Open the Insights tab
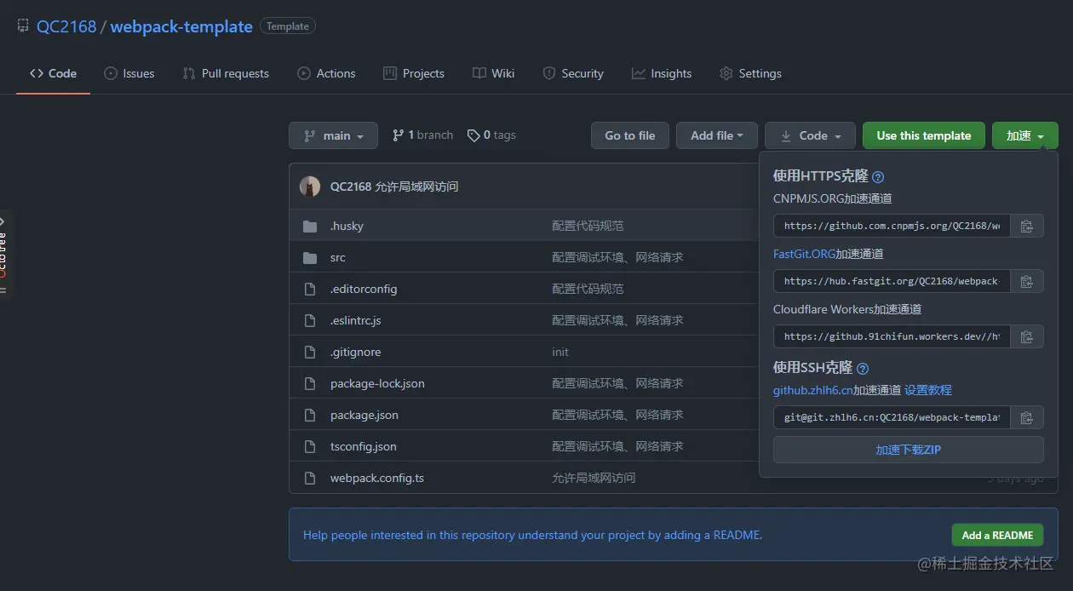This screenshot has height=591, width=1073. tap(662, 73)
